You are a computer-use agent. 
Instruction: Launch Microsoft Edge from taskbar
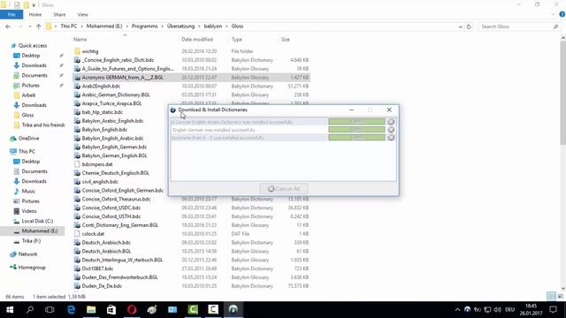71,309
